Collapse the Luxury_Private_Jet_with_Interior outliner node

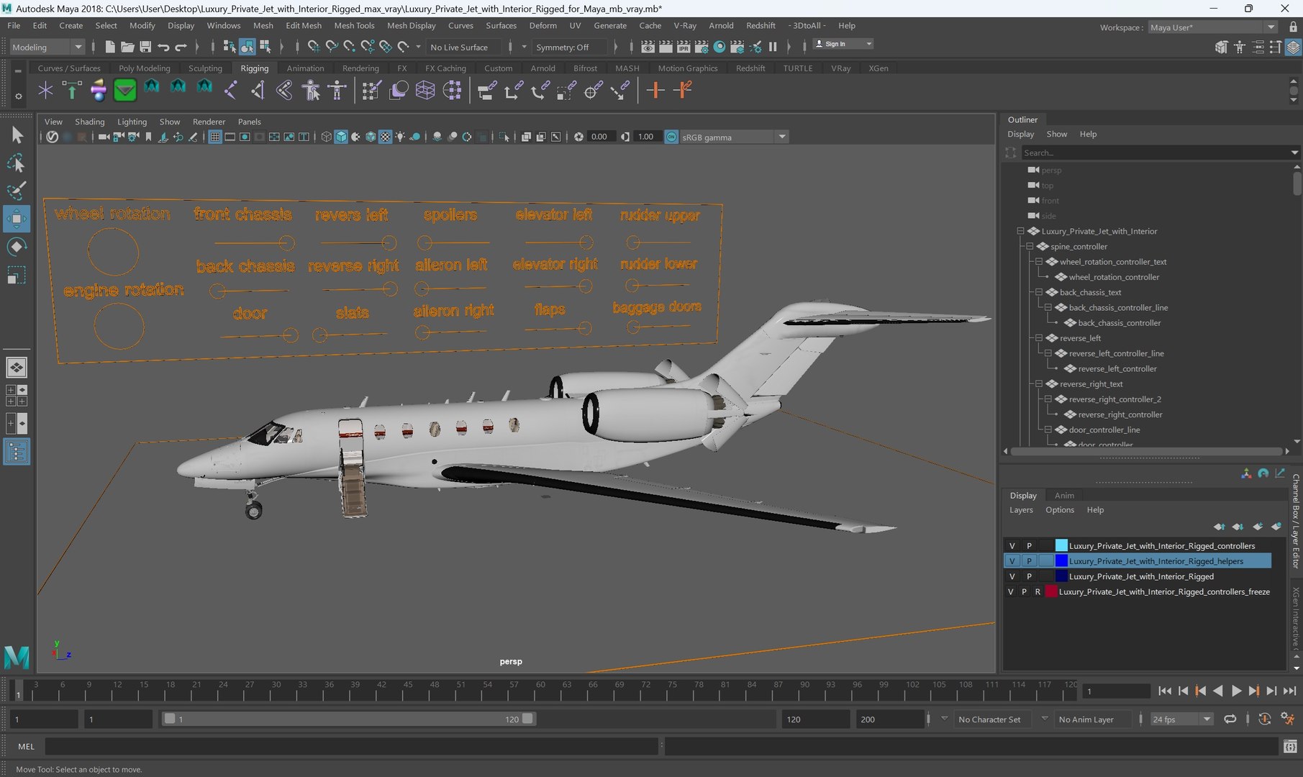pyautogui.click(x=1020, y=231)
